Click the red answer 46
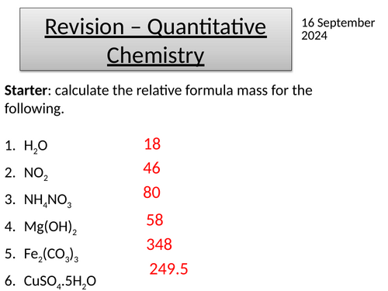Viewport: 388px width, 291px height. pos(152,168)
